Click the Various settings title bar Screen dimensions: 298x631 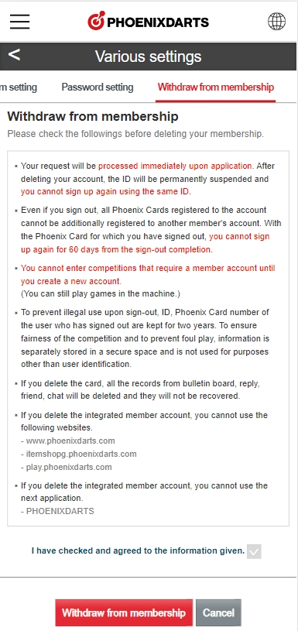[149, 57]
